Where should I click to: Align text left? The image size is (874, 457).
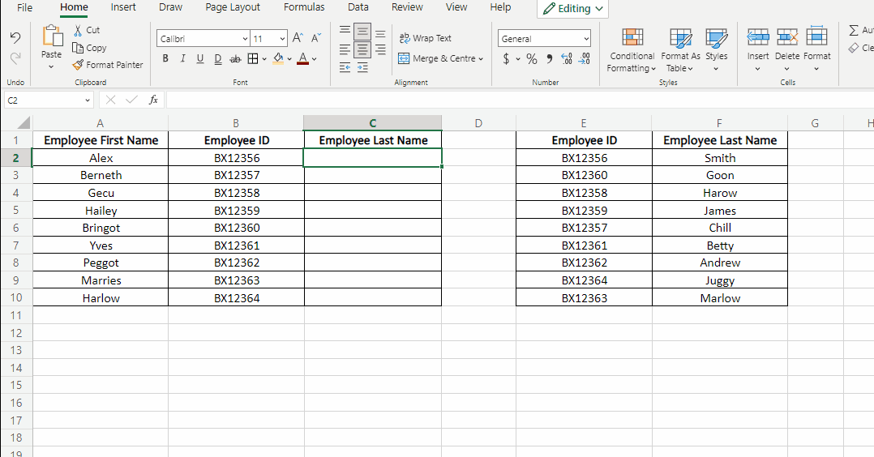pyautogui.click(x=345, y=50)
